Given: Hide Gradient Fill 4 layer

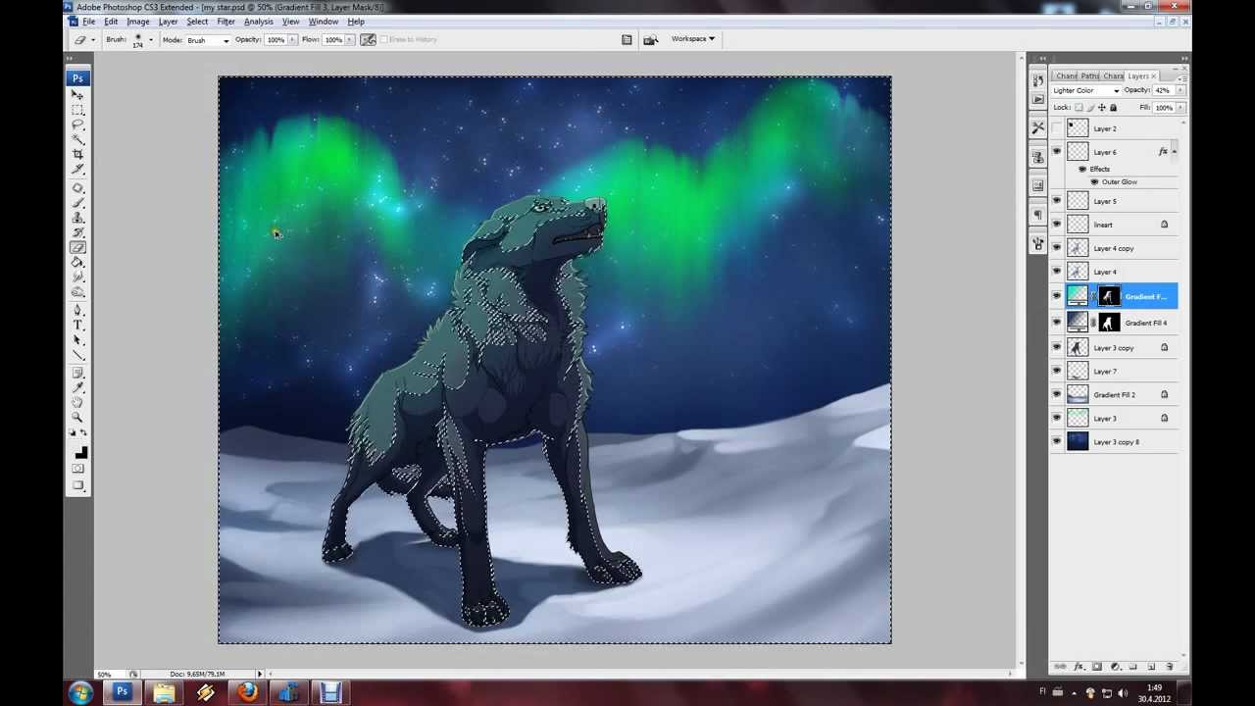Looking at the screenshot, I should (x=1057, y=323).
